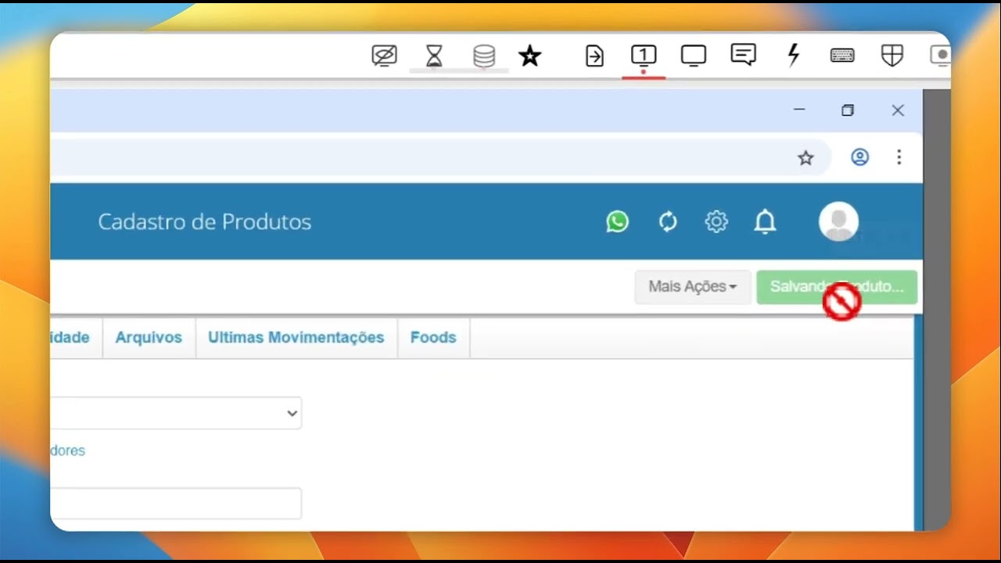This screenshot has width=1001, height=563.
Task: Click the database stack icon in top toolbar
Action: 484,56
